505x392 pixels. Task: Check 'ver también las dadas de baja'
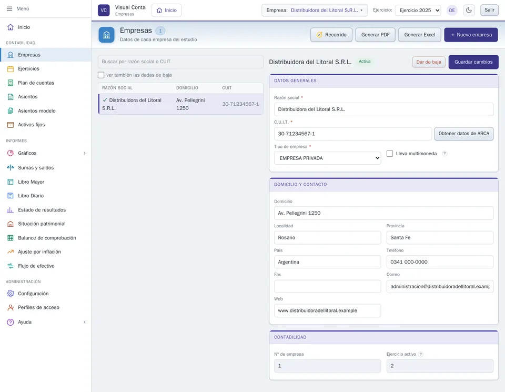101,75
